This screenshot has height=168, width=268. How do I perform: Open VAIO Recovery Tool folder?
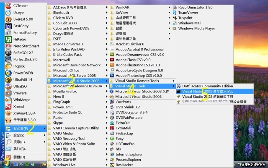click(78, 139)
